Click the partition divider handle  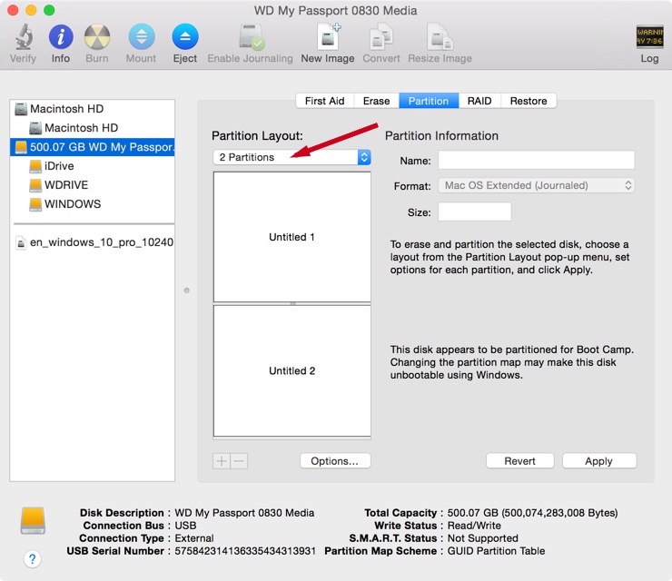point(292,303)
